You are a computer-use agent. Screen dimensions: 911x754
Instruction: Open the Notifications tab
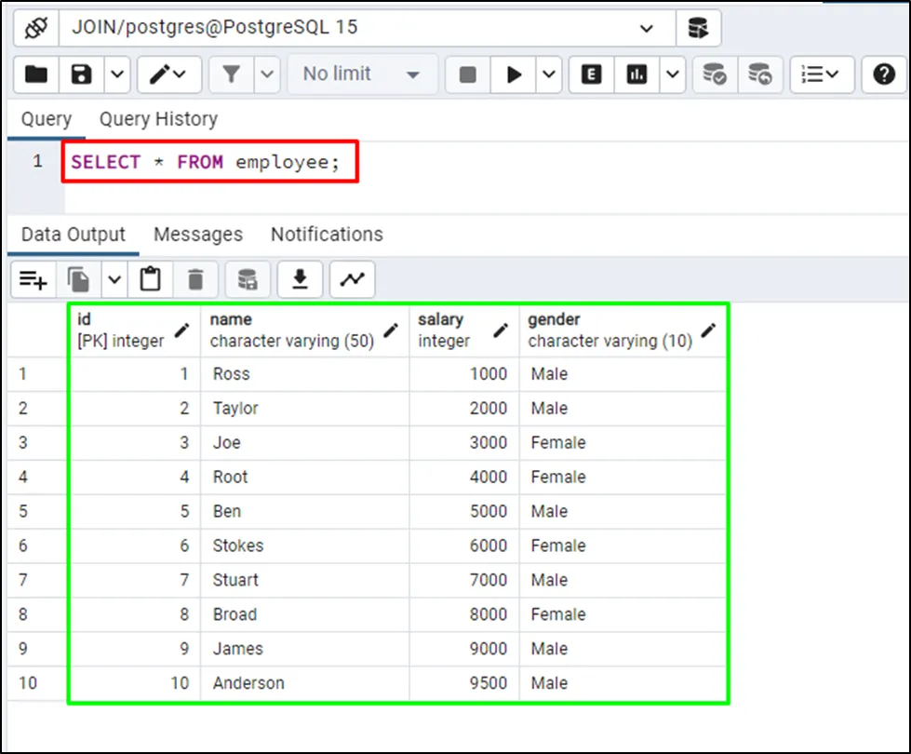point(327,235)
